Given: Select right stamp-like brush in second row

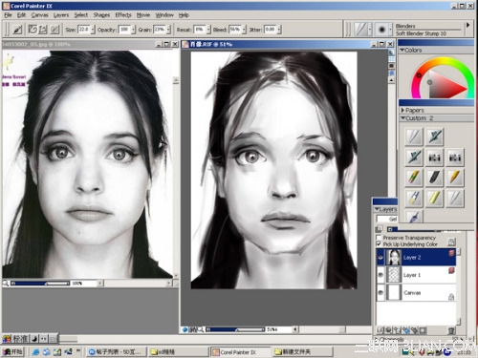Looking at the screenshot, I should 455,158.
